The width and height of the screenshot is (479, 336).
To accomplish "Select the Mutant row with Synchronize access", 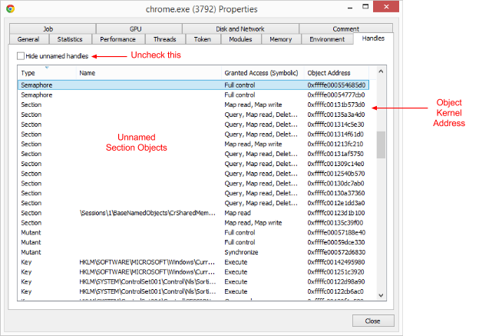I will 193,252.
